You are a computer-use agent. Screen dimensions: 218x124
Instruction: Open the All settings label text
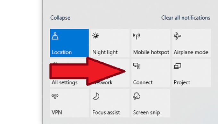[x=64, y=83]
